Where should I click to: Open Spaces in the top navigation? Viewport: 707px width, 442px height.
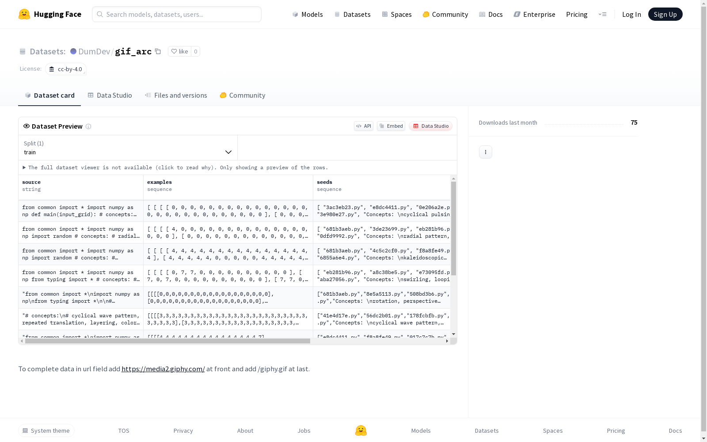tap(397, 14)
